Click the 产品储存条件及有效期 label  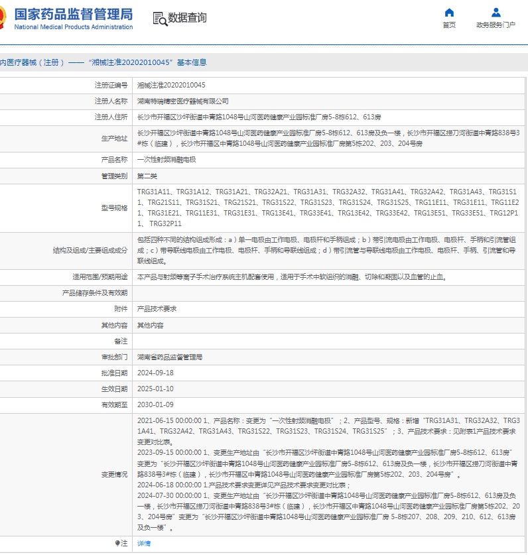[95, 292]
